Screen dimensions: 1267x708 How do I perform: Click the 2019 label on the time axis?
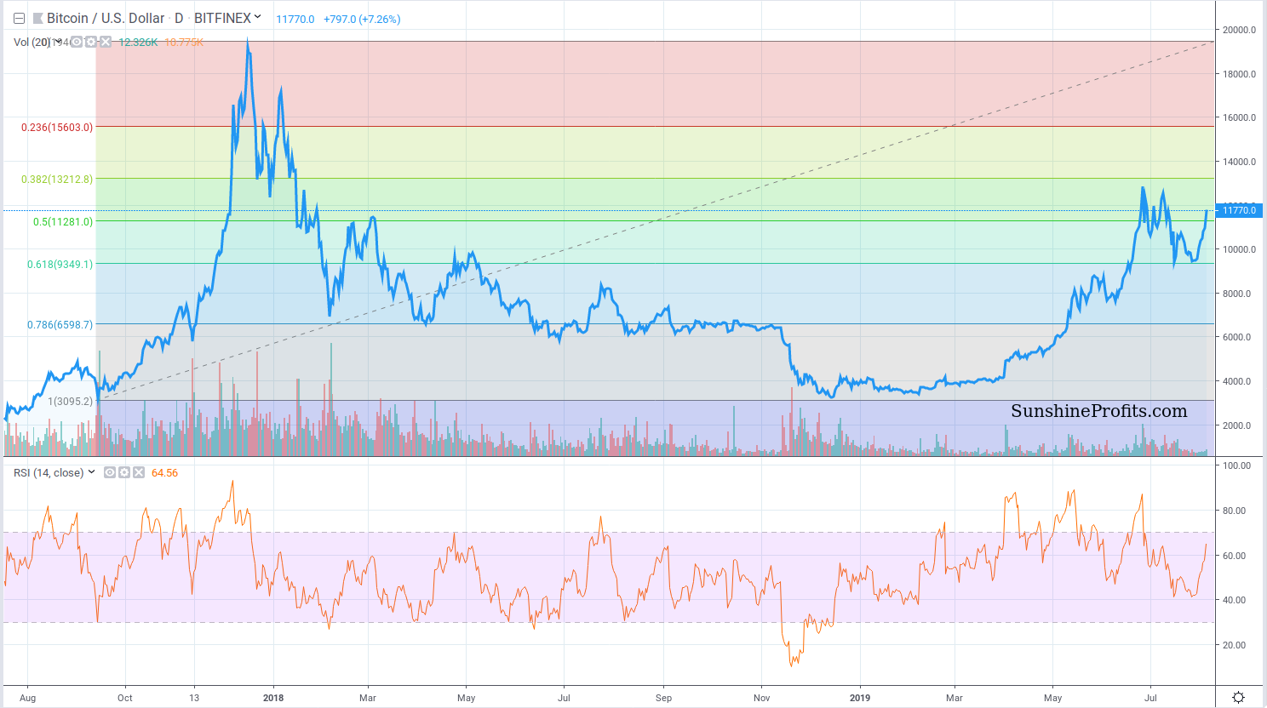coord(860,698)
